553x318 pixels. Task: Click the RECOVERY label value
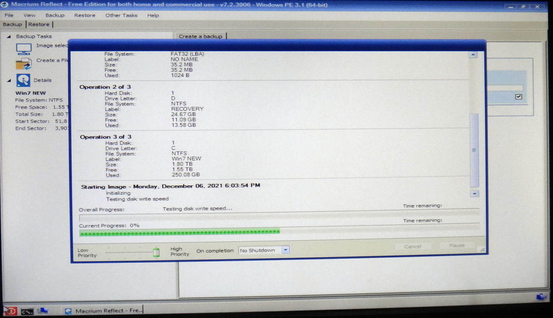pyautogui.click(x=187, y=109)
